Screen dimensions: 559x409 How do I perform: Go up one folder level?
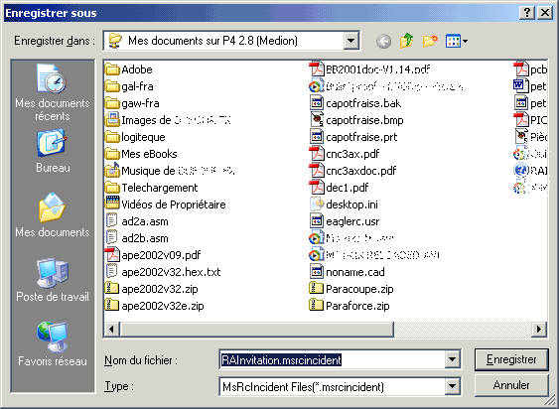click(x=406, y=41)
